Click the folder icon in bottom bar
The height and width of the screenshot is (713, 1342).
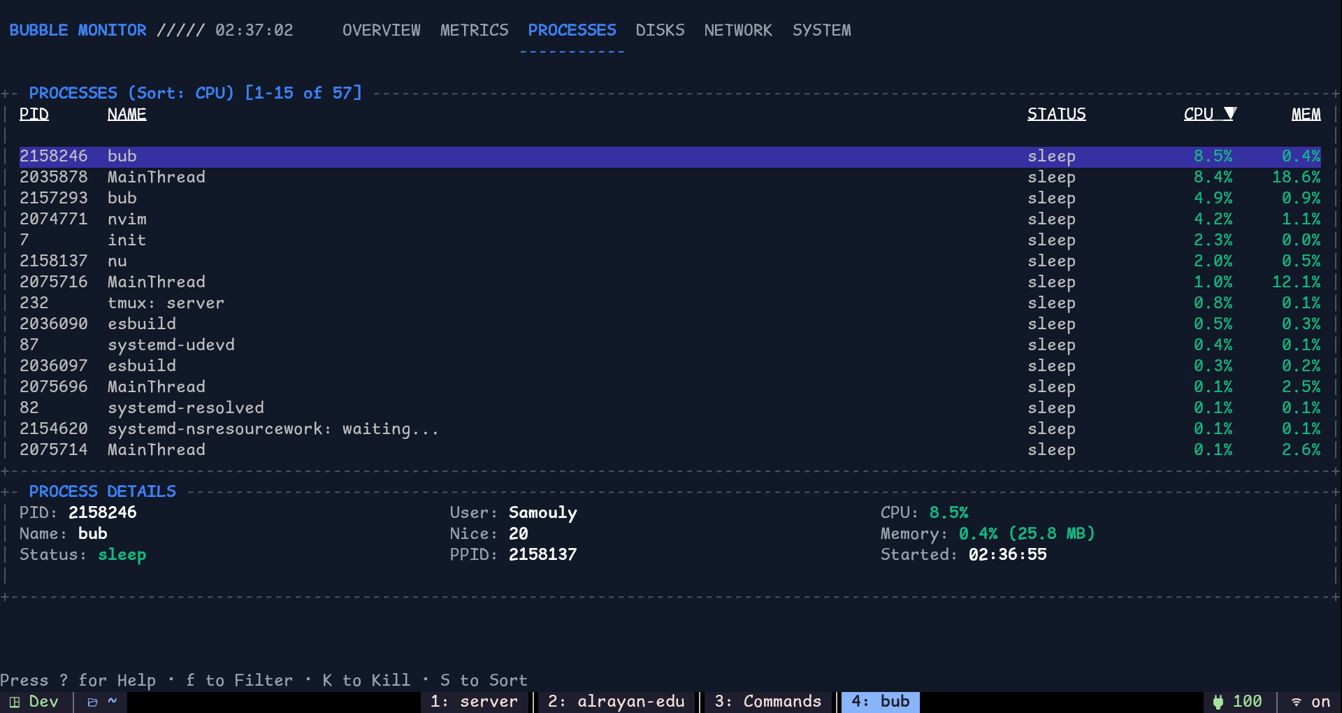[x=92, y=702]
